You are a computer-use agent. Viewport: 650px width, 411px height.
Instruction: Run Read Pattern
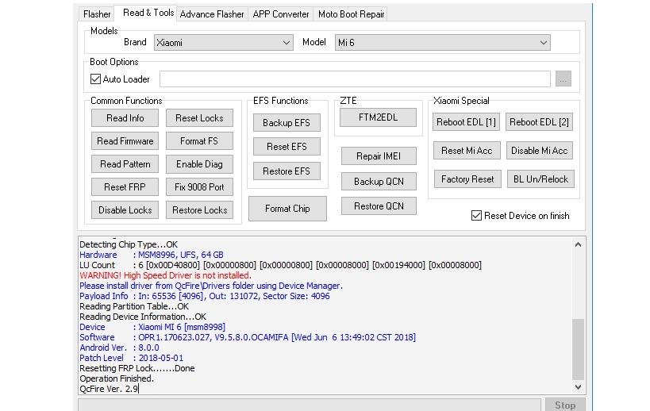click(125, 164)
